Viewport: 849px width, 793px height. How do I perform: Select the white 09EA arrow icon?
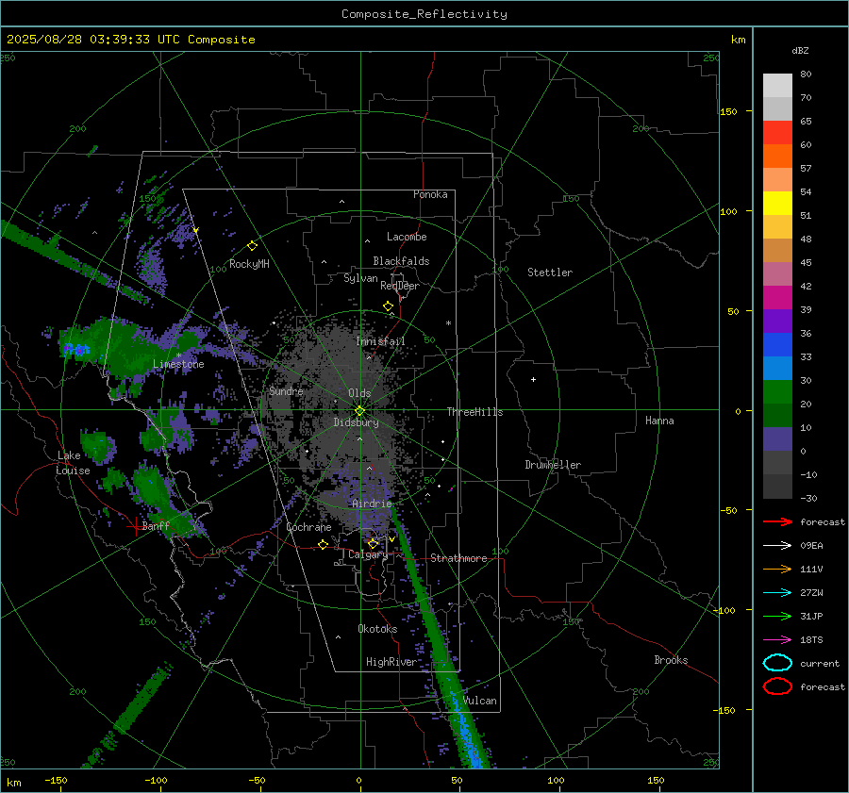point(777,546)
